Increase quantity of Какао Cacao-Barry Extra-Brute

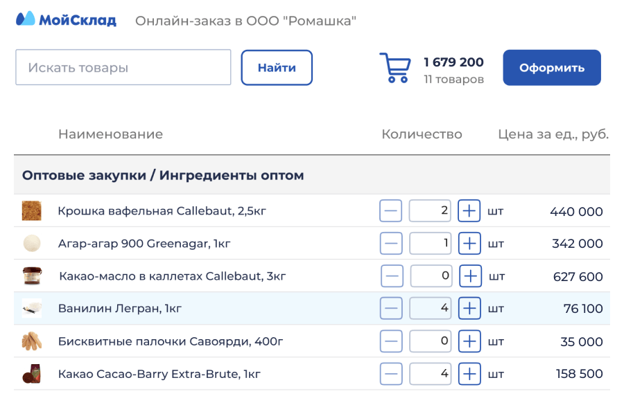pyautogui.click(x=469, y=374)
